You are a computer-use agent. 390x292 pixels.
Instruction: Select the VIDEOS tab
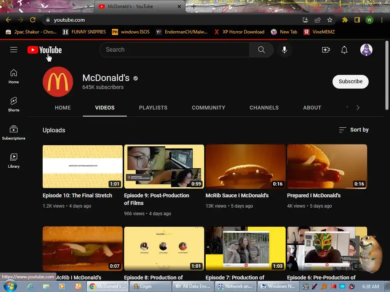click(105, 108)
